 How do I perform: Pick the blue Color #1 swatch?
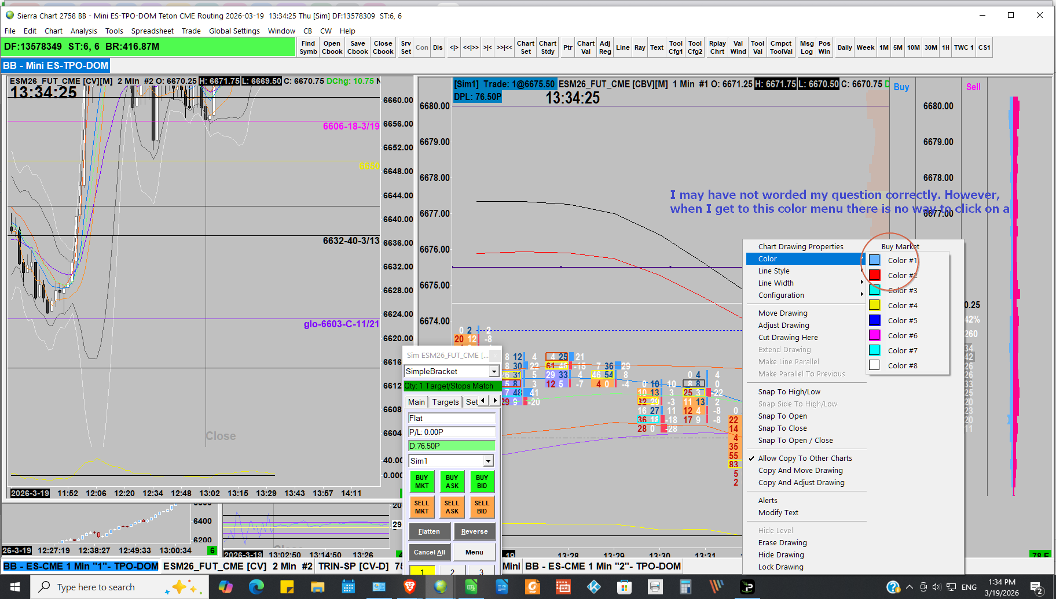pyautogui.click(x=874, y=260)
